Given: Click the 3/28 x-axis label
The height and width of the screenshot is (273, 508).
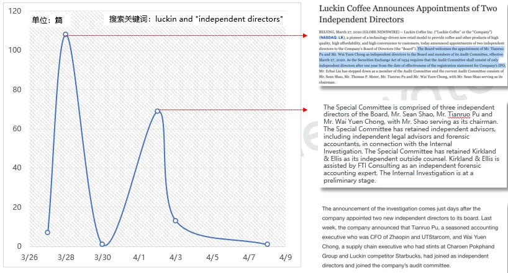Looking at the screenshot, I should [x=66, y=258].
